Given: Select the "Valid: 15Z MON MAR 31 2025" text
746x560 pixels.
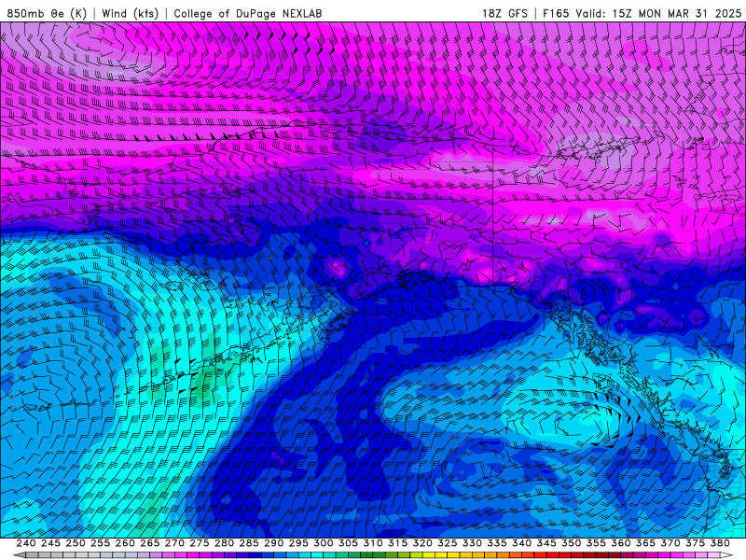Looking at the screenshot, I should [x=658, y=13].
